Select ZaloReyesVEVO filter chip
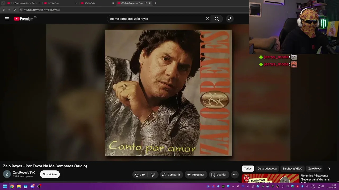 coord(292,169)
